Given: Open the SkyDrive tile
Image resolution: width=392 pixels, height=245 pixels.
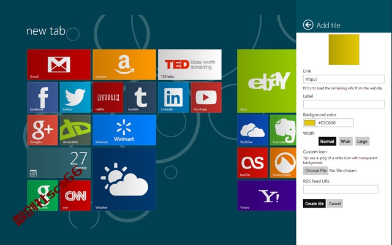Looking at the screenshot, I should pyautogui.click(x=252, y=130).
